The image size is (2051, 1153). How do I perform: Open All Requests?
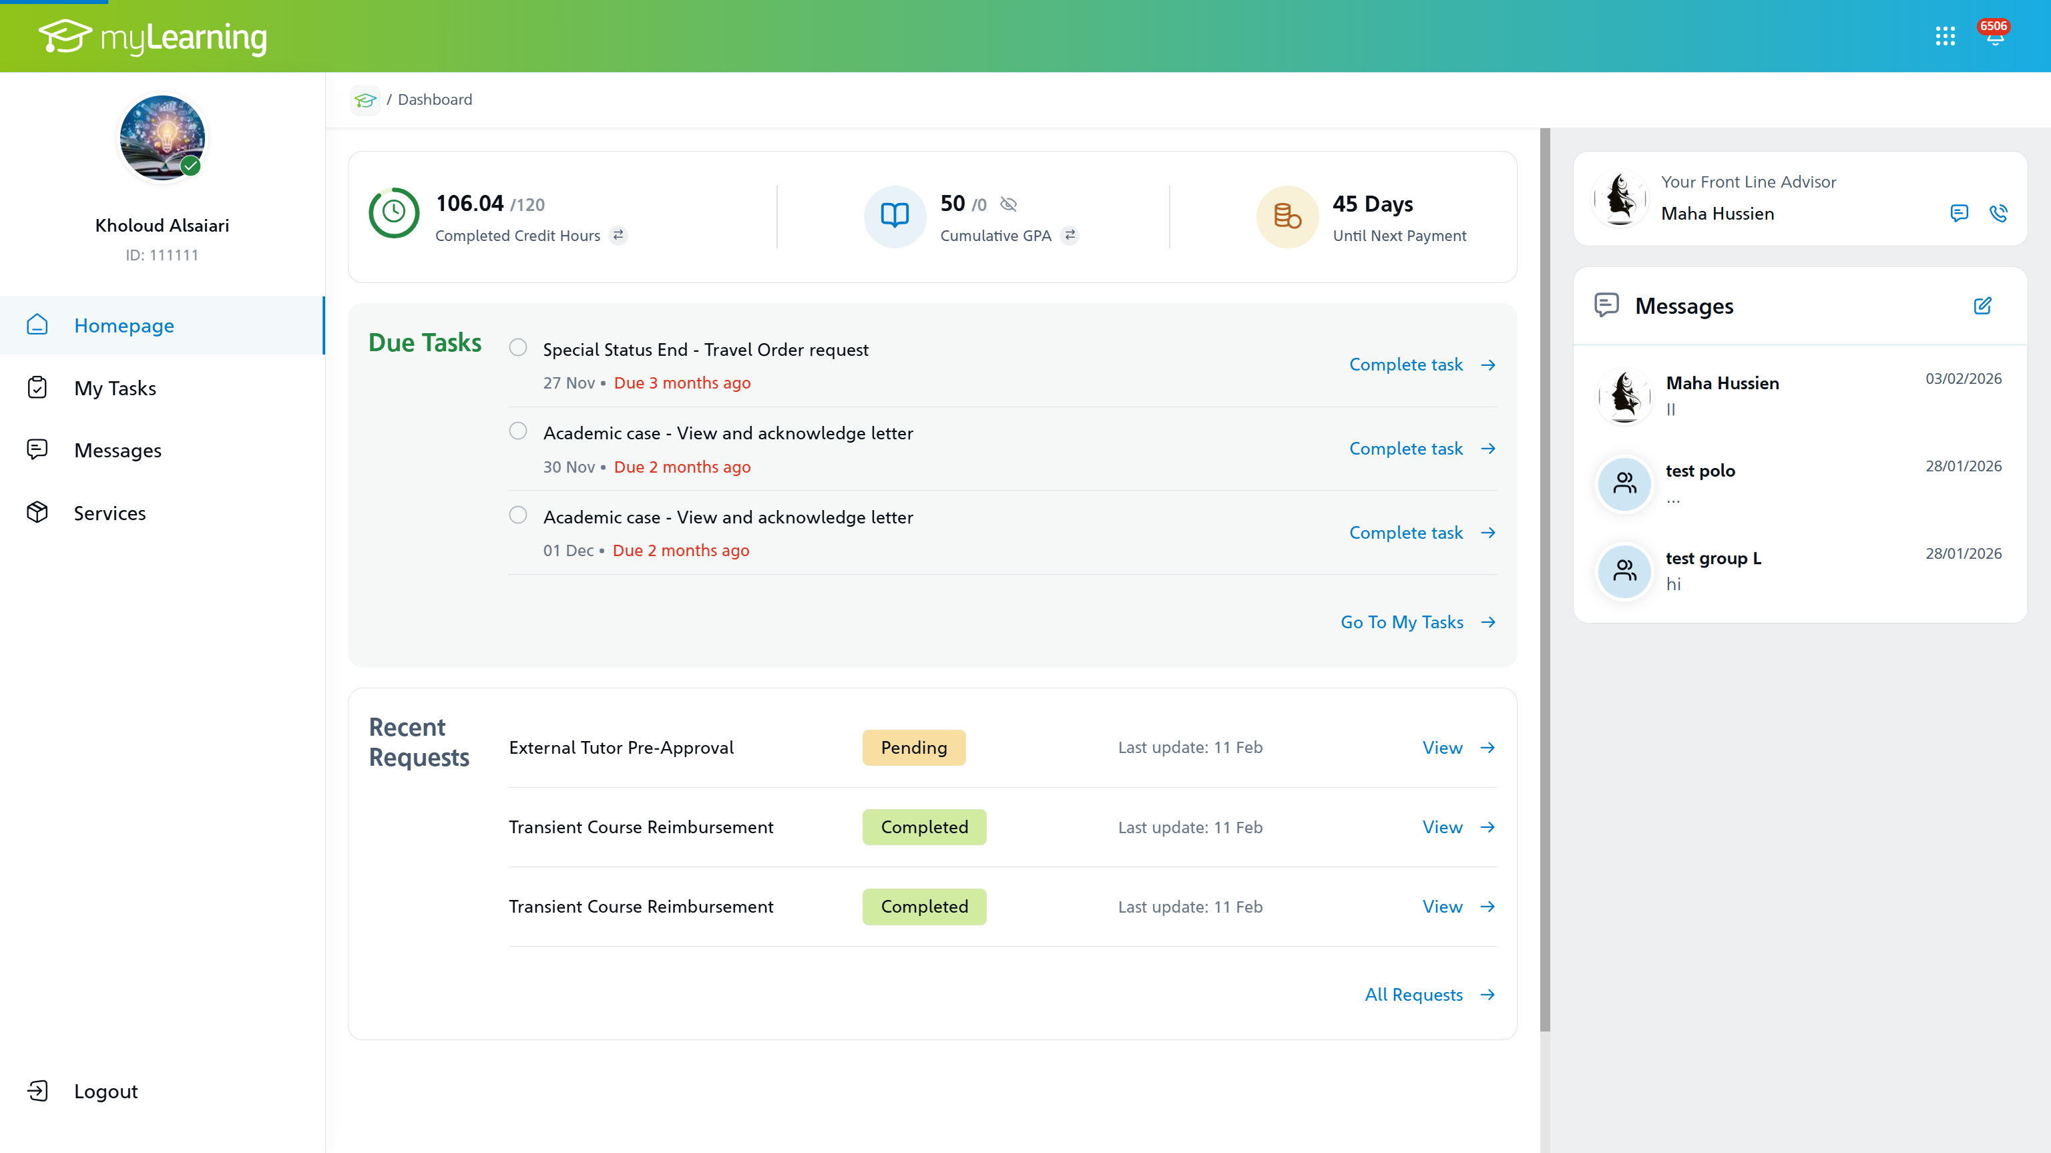[x=1414, y=993]
